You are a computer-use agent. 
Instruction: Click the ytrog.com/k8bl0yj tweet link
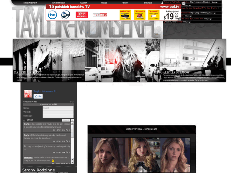point(199,13)
